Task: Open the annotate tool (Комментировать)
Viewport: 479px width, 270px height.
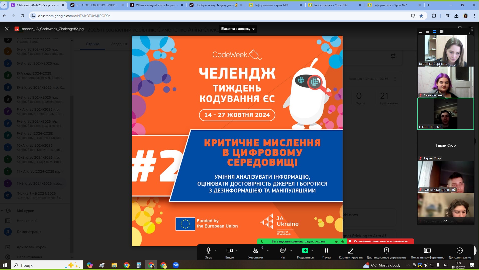Action: [x=350, y=251]
